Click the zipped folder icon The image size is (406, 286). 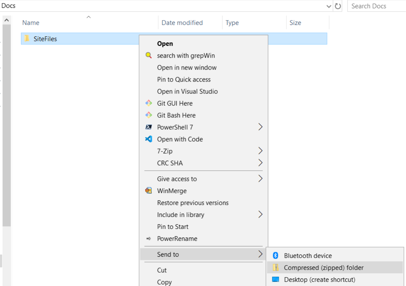[x=276, y=267]
